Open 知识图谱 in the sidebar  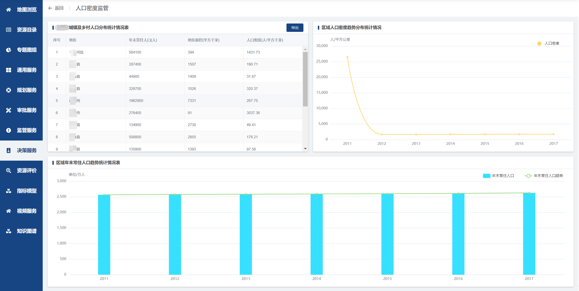pyautogui.click(x=21, y=231)
